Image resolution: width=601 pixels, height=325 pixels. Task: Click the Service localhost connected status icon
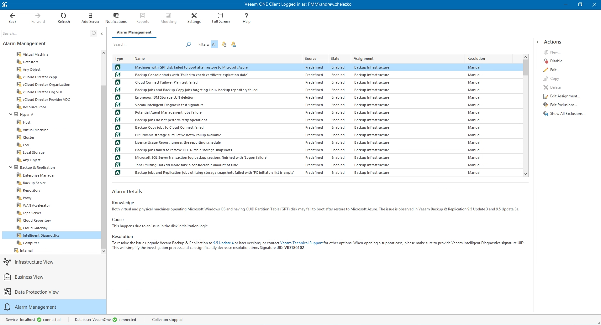39,320
